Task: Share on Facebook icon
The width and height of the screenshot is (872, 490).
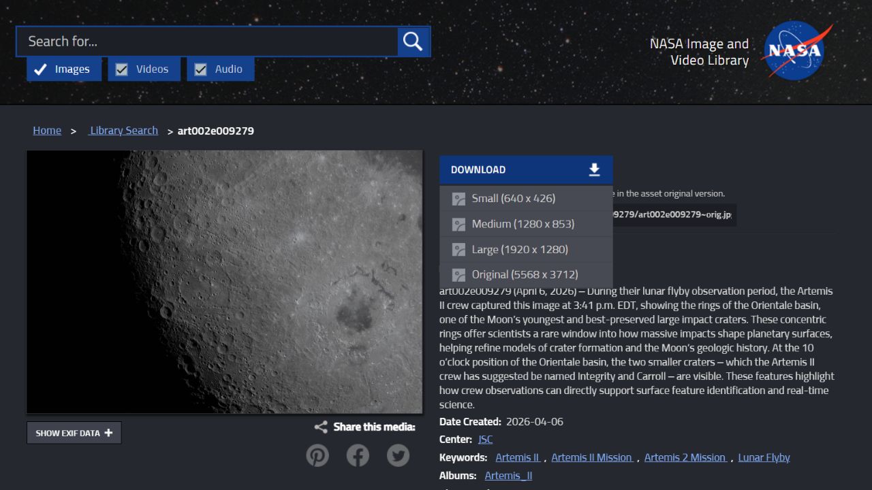Action: [358, 455]
